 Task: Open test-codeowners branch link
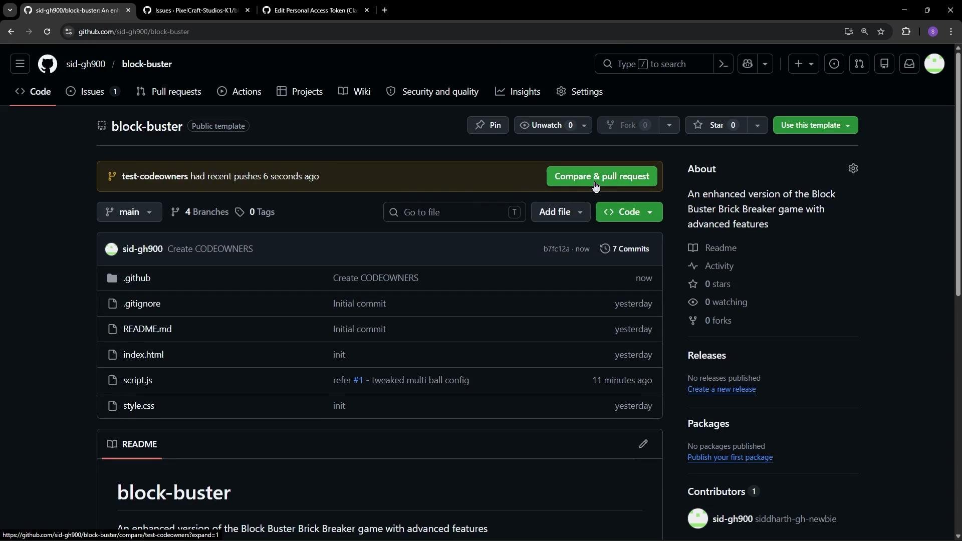point(155,176)
